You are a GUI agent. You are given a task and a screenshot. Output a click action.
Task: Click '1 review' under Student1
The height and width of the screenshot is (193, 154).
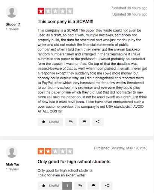click(12, 29)
